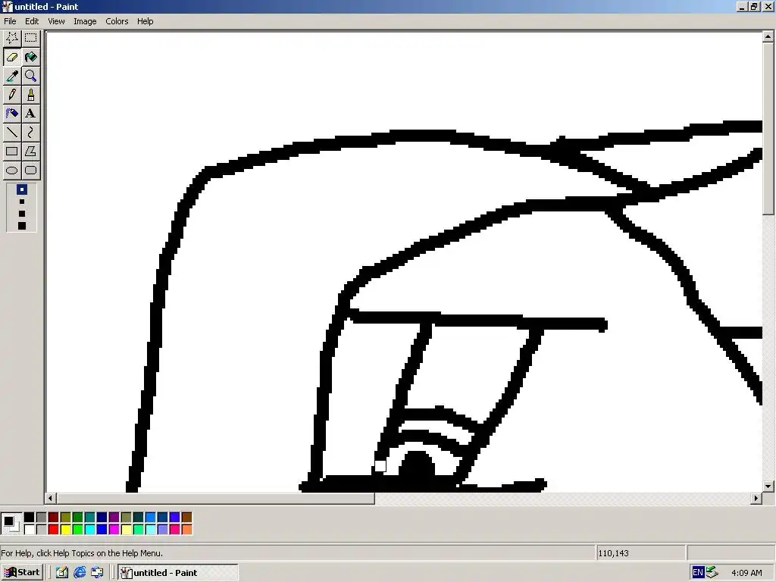The height and width of the screenshot is (582, 776).
Task: Open the Windows Start menu
Action: click(23, 573)
